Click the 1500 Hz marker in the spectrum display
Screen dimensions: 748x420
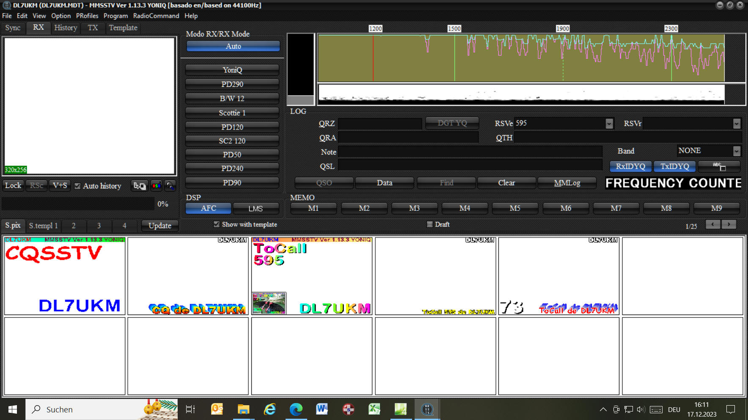tap(454, 28)
